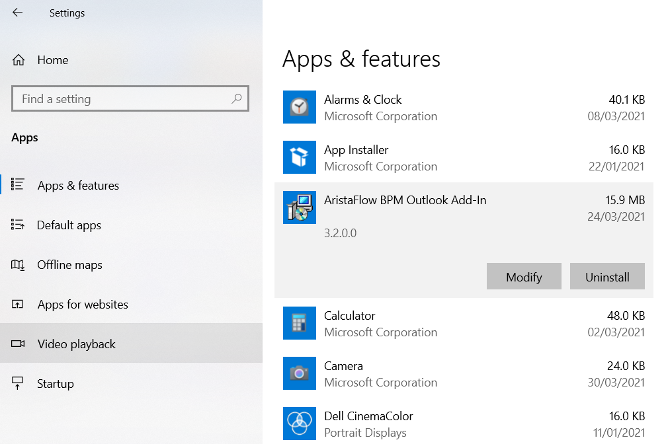The height and width of the screenshot is (444, 668).
Task: Click the date 11/01/2021
Action: point(619,433)
